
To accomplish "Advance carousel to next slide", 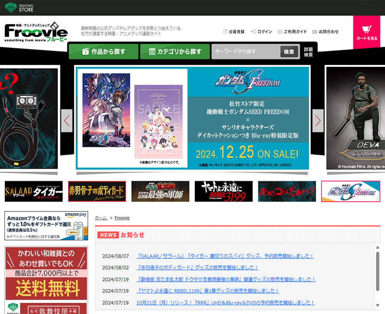I will [x=318, y=121].
